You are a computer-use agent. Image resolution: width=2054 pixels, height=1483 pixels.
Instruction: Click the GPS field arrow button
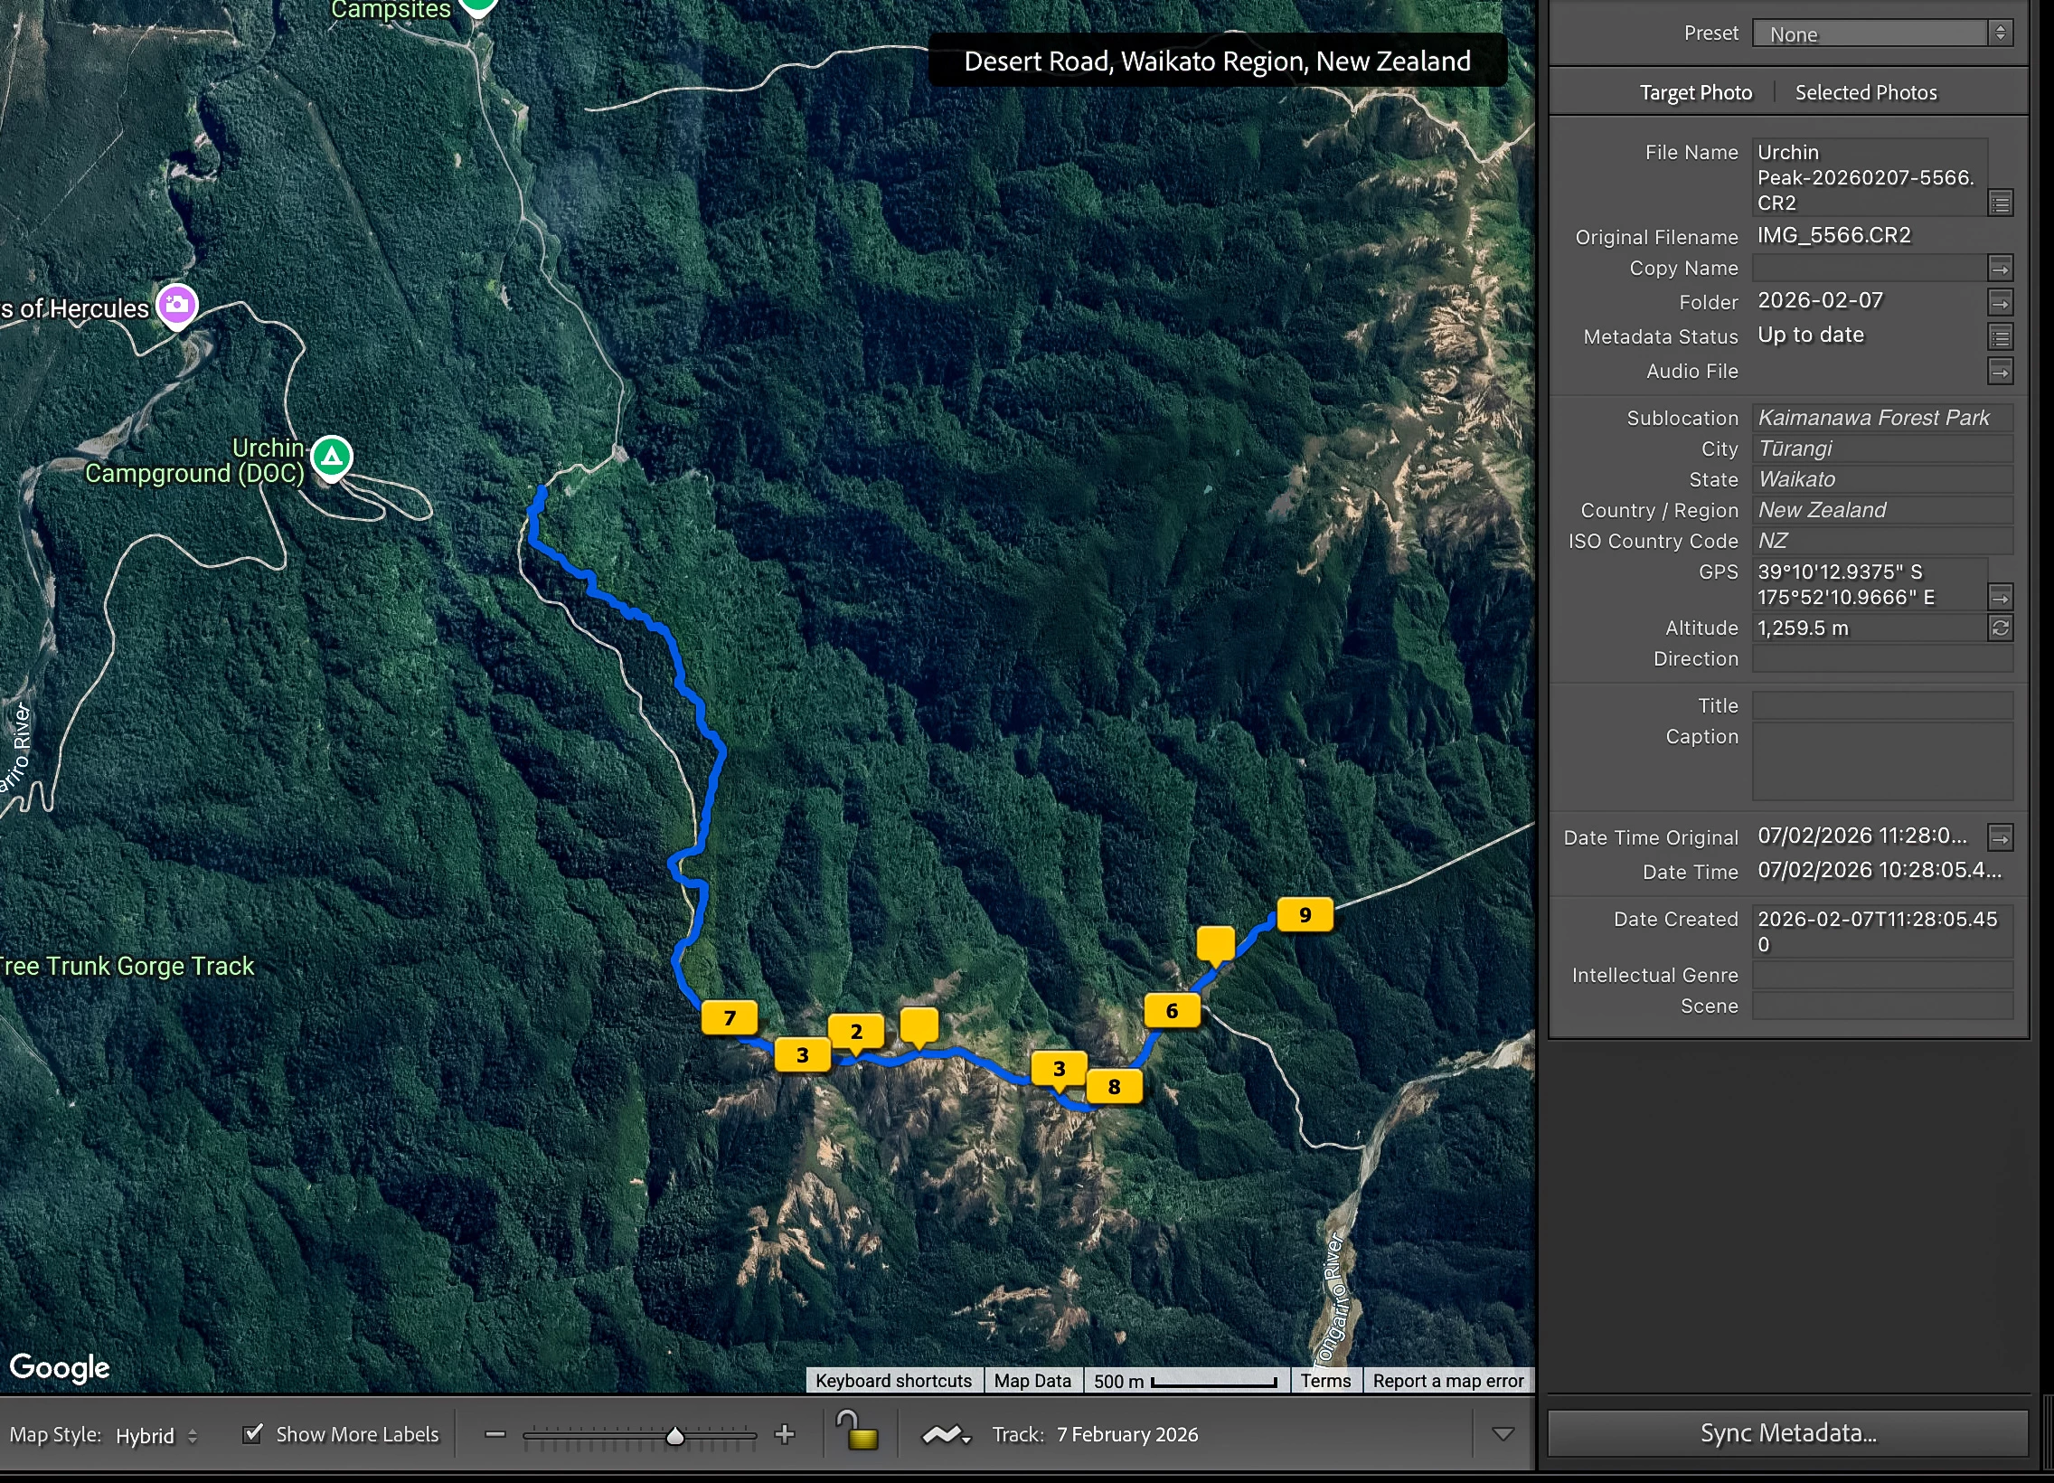(2000, 597)
